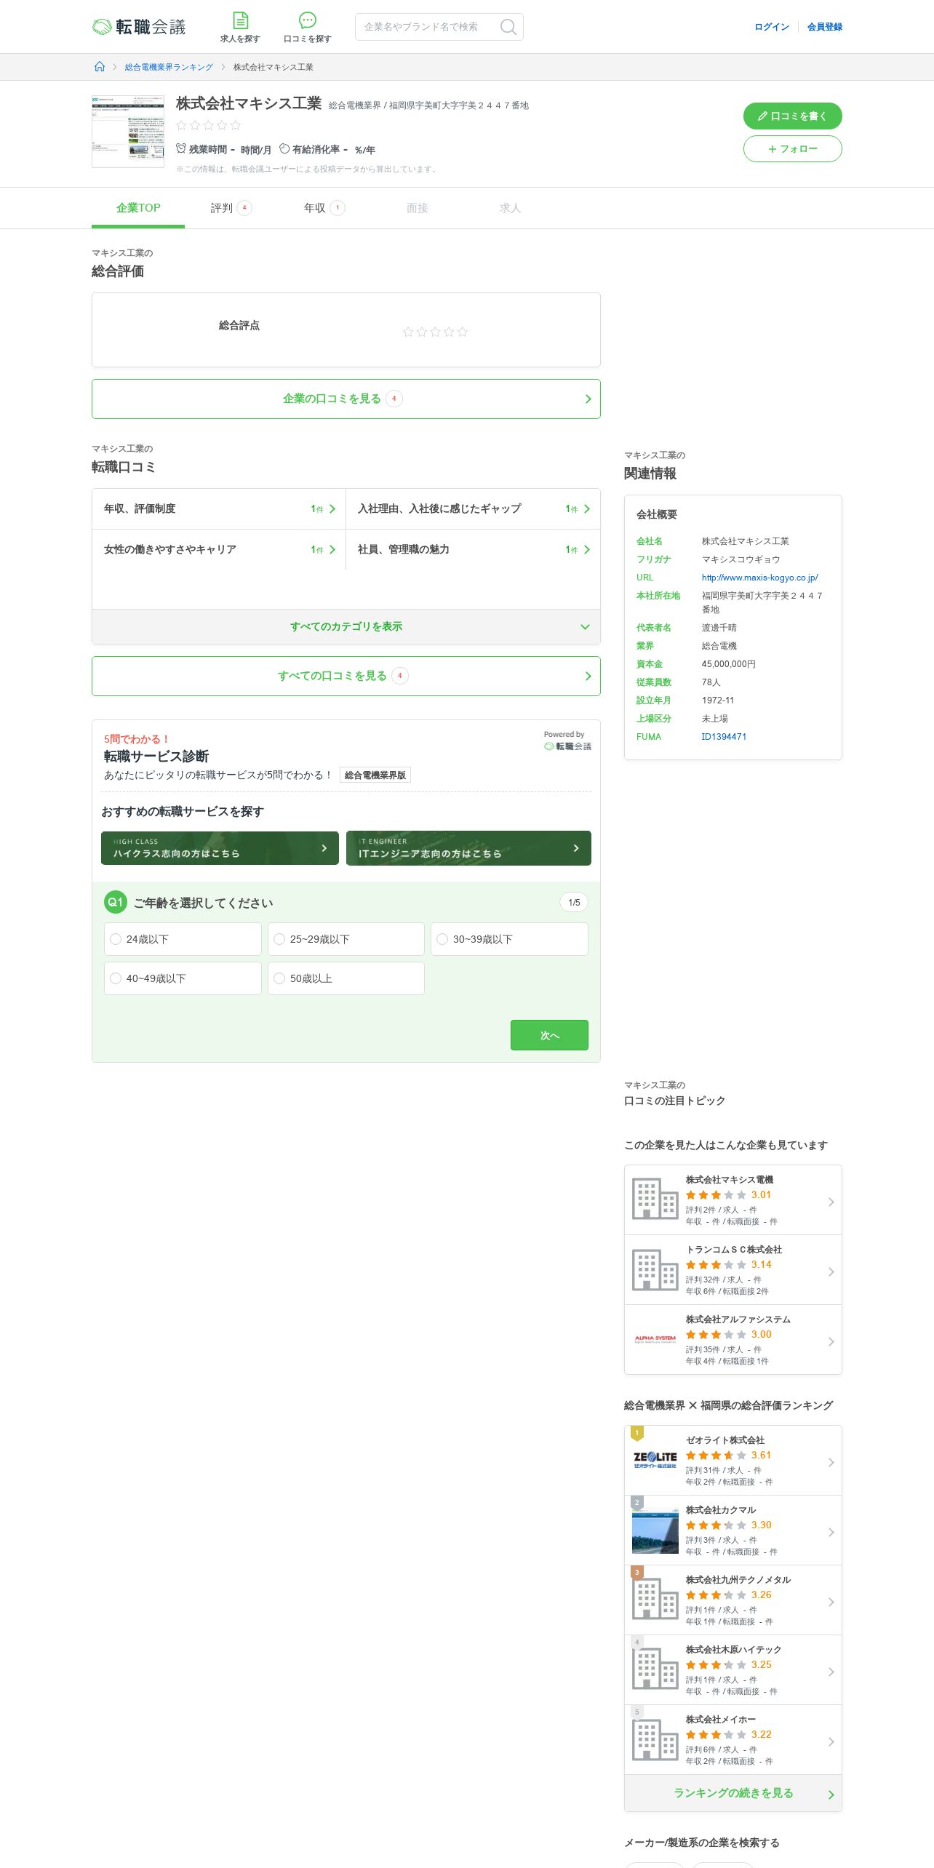Click ランキングの続きを見る link

733,1793
